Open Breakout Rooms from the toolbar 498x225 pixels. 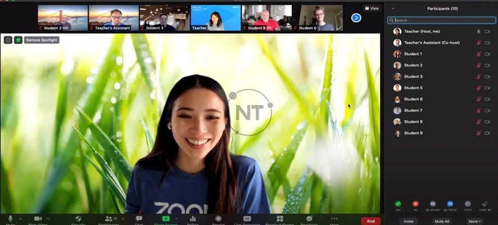coord(279,219)
